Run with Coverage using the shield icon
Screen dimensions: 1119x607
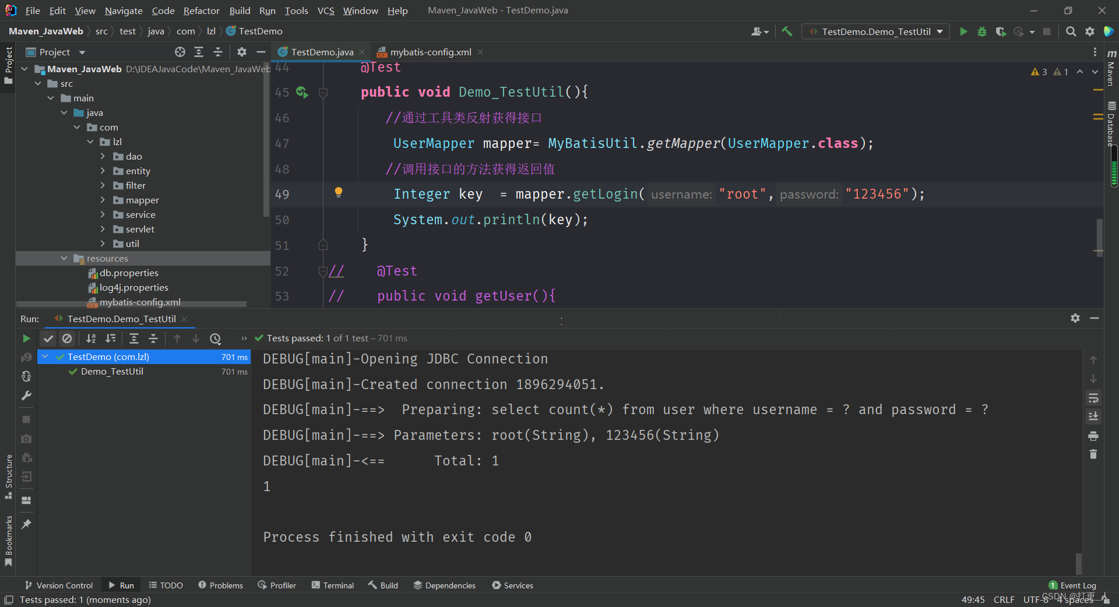tap(1002, 32)
